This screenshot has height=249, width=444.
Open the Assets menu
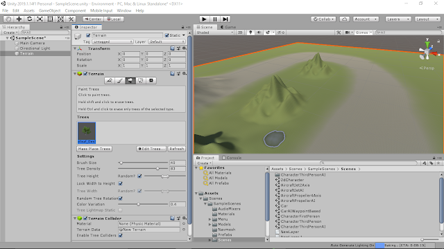click(29, 10)
